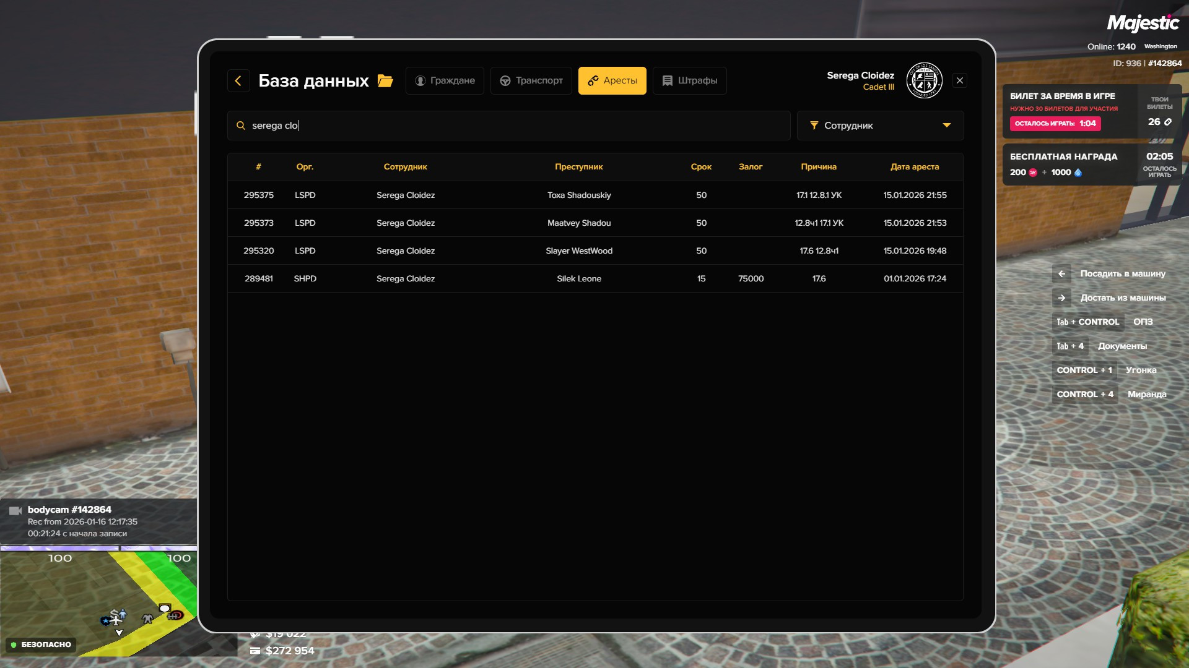The image size is (1189, 668).
Task: Click the active Аресты tab
Action: [x=612, y=80]
